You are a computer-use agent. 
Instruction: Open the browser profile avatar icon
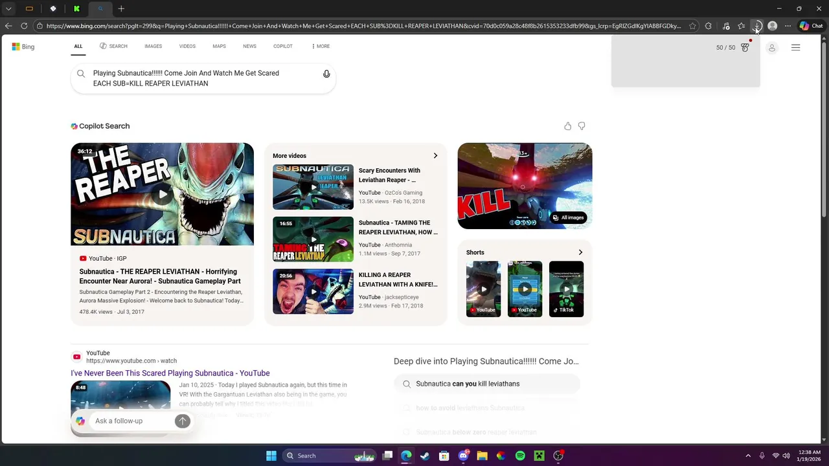(772, 26)
